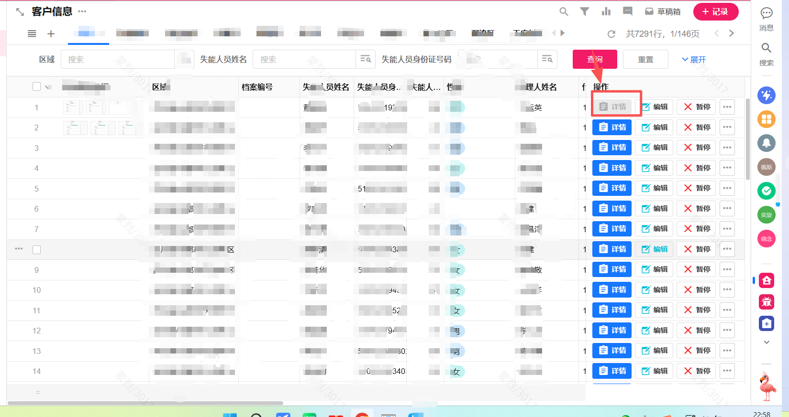
Task: Open the bar chart statistics icon
Action: tap(606, 11)
